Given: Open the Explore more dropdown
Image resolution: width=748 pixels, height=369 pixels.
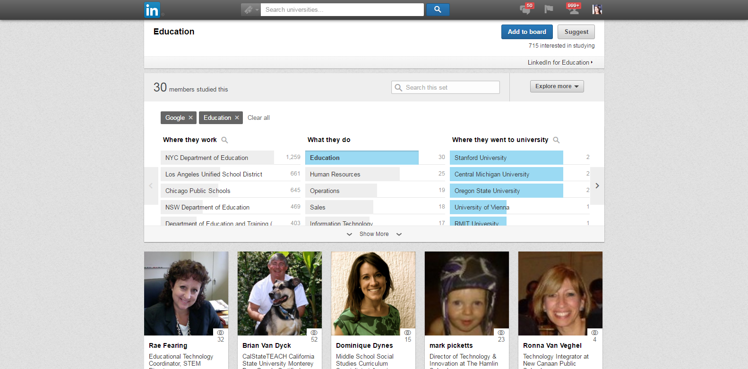Looking at the screenshot, I should point(557,86).
